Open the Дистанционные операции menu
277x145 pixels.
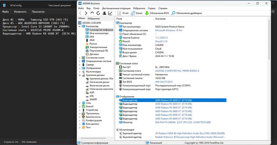tap(116, 8)
